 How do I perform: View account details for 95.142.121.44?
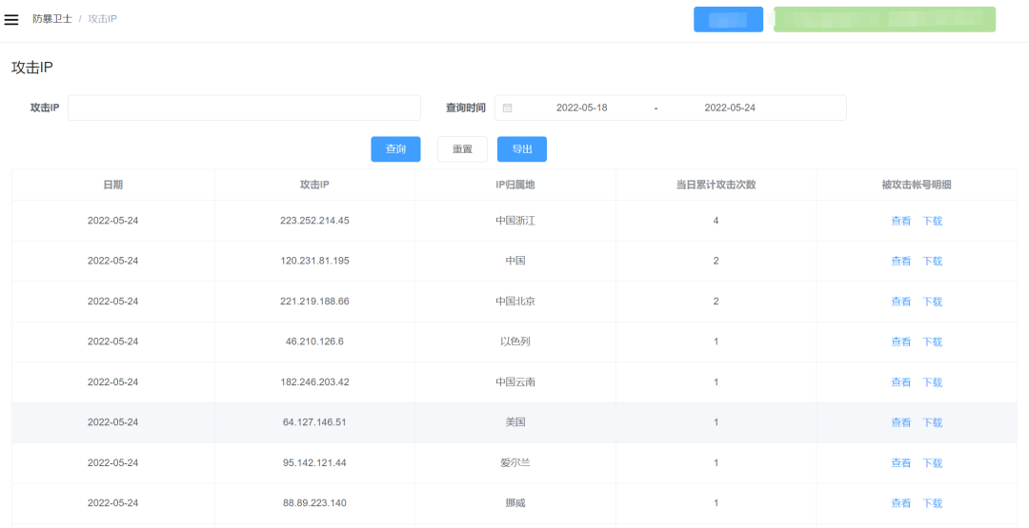(x=900, y=463)
